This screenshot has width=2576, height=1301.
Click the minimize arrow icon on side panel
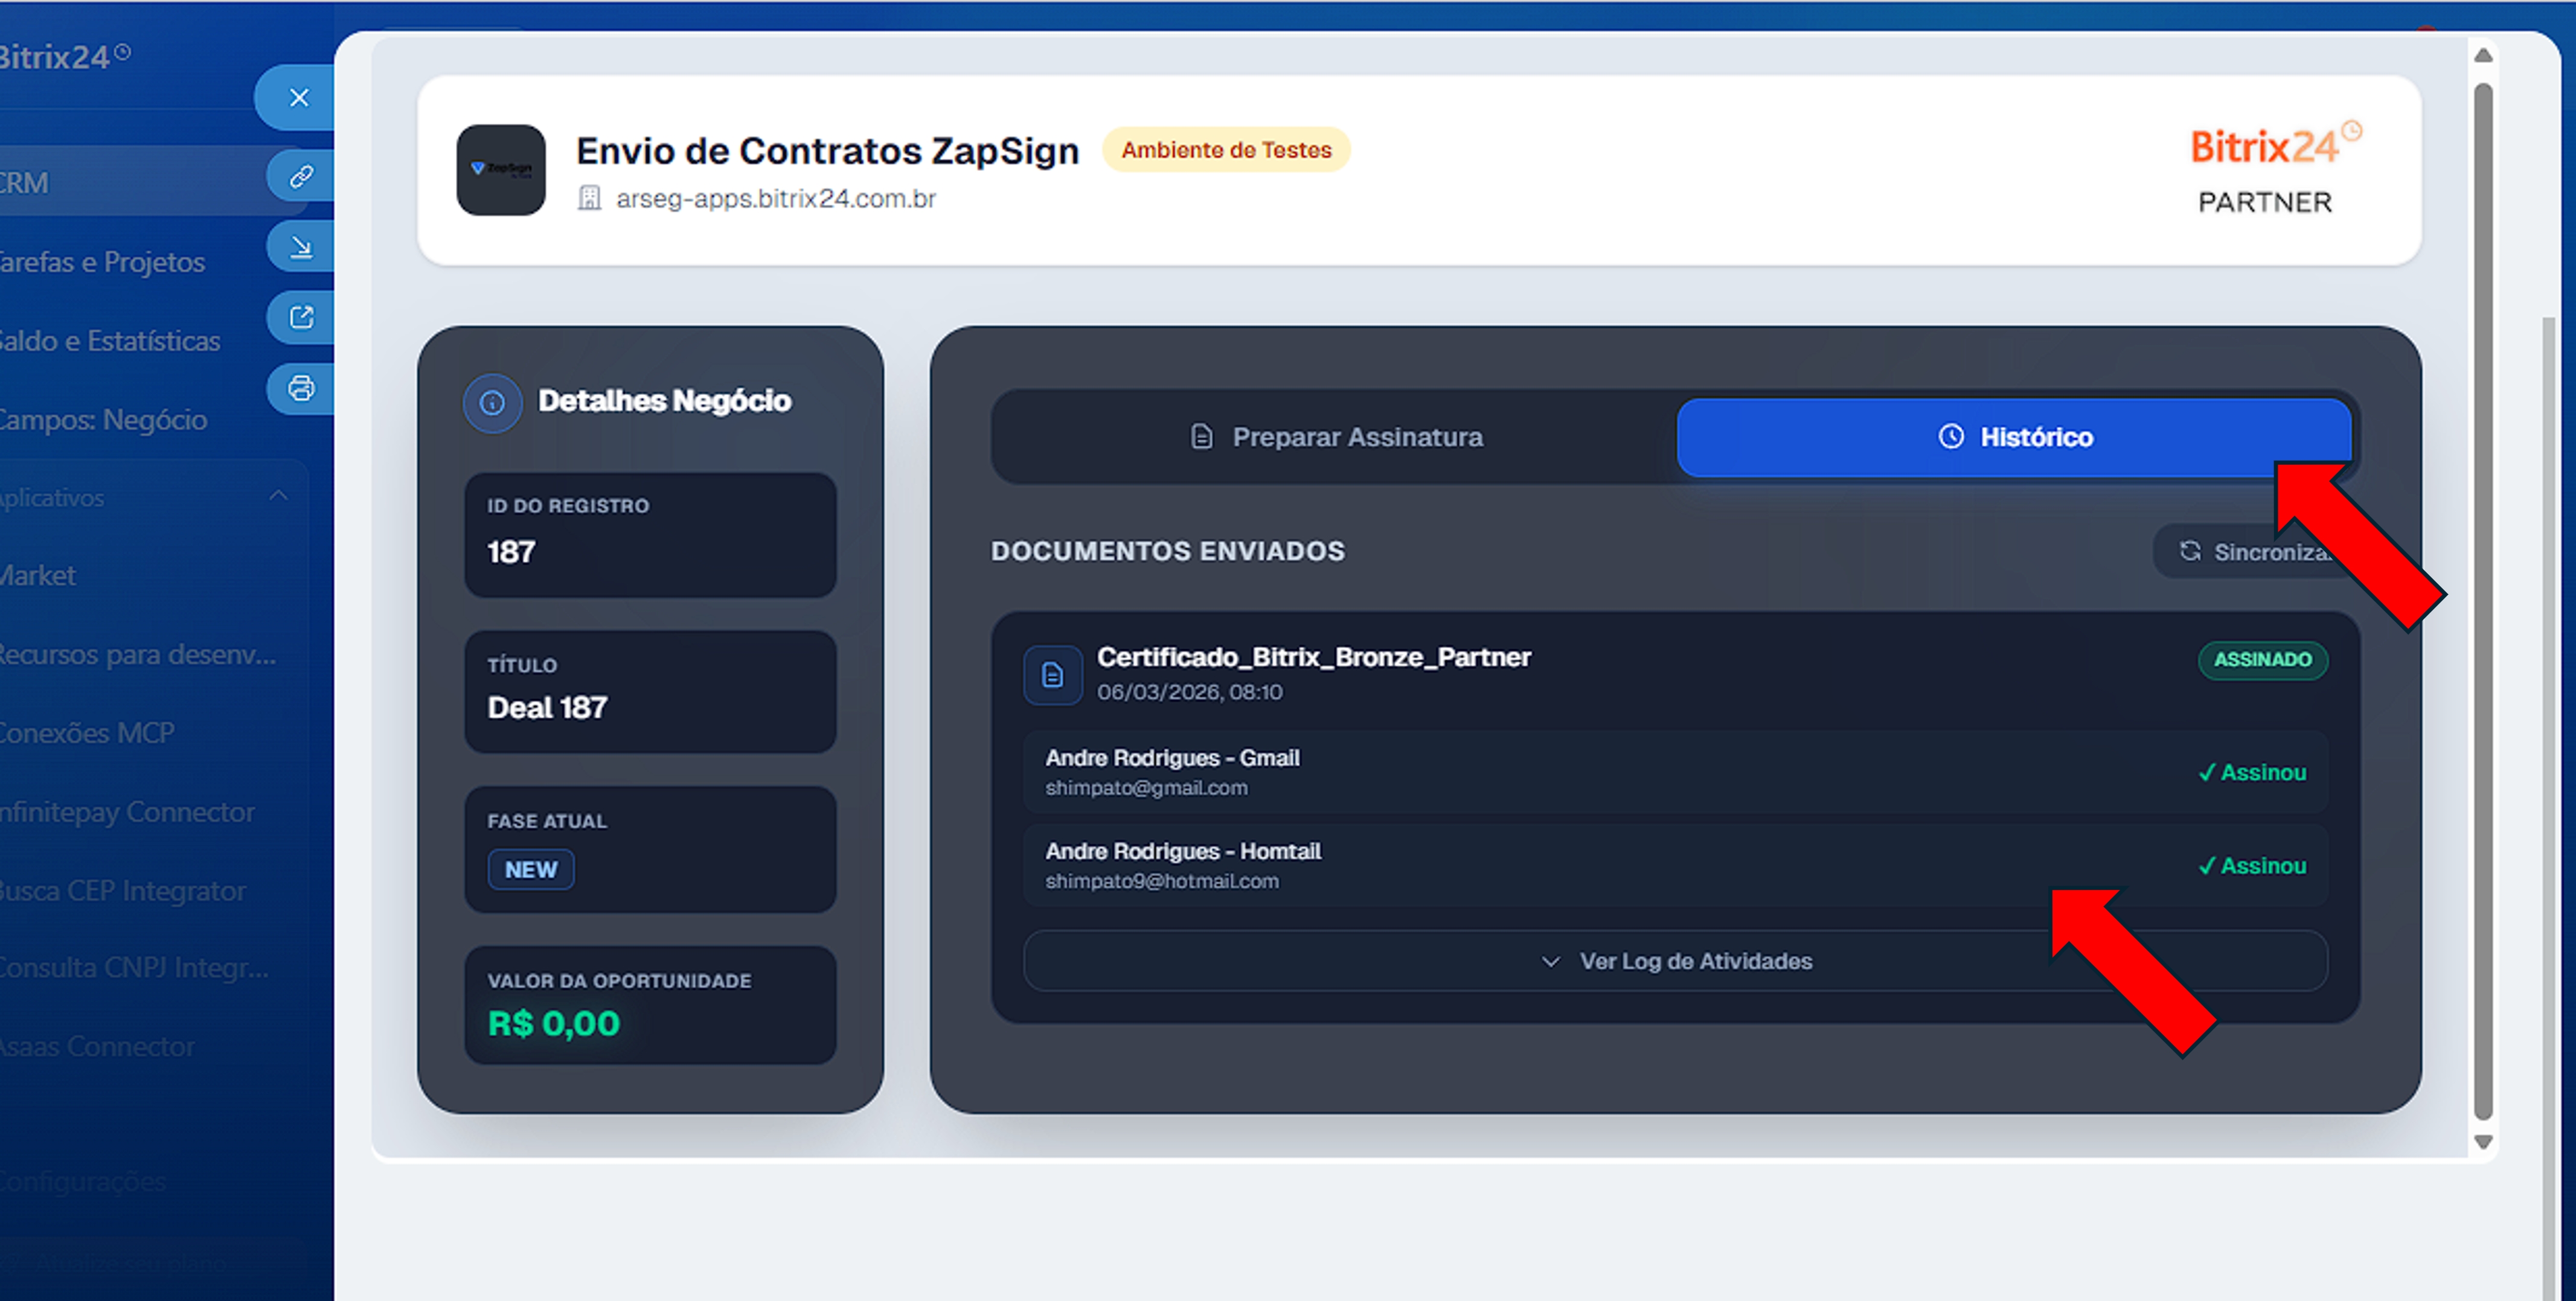click(x=301, y=247)
